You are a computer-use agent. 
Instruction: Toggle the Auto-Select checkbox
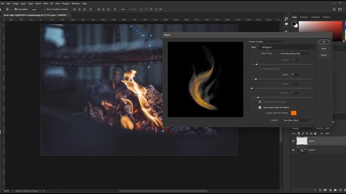pyautogui.click(x=16, y=9)
